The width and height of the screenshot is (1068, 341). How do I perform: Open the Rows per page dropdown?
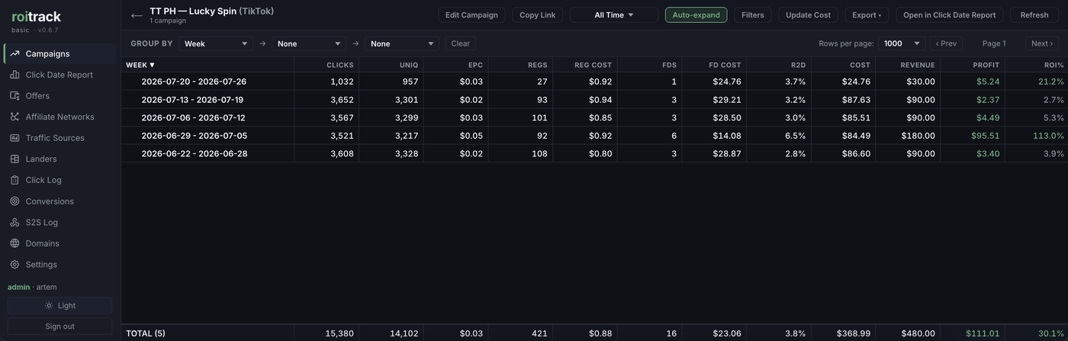[902, 43]
